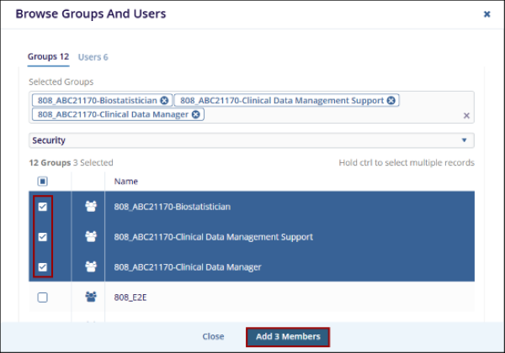Click group icon beside Clinical Data Management Support

pyautogui.click(x=90, y=237)
